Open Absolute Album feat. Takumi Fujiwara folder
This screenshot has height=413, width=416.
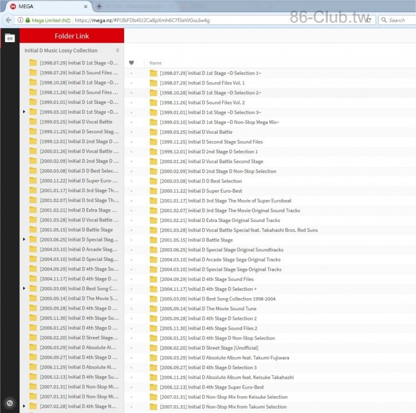click(225, 357)
